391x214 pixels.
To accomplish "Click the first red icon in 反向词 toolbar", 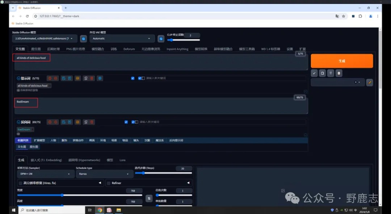I will tap(50, 122).
